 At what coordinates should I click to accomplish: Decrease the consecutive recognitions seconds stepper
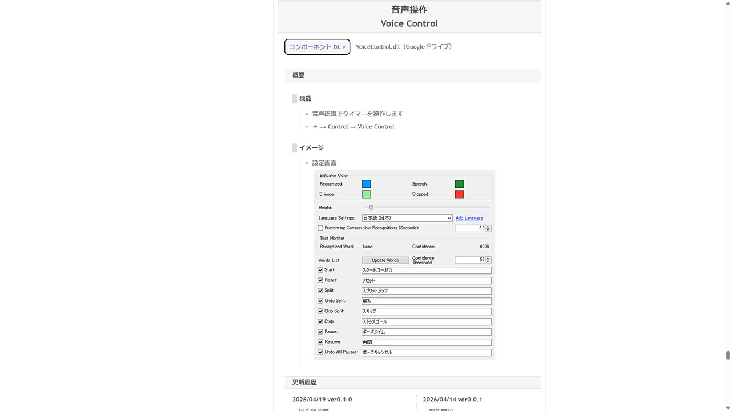[x=488, y=230]
